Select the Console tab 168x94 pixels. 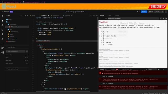click(102, 69)
